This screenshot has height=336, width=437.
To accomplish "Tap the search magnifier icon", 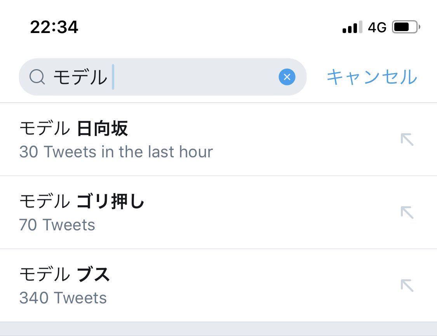I will tap(38, 77).
